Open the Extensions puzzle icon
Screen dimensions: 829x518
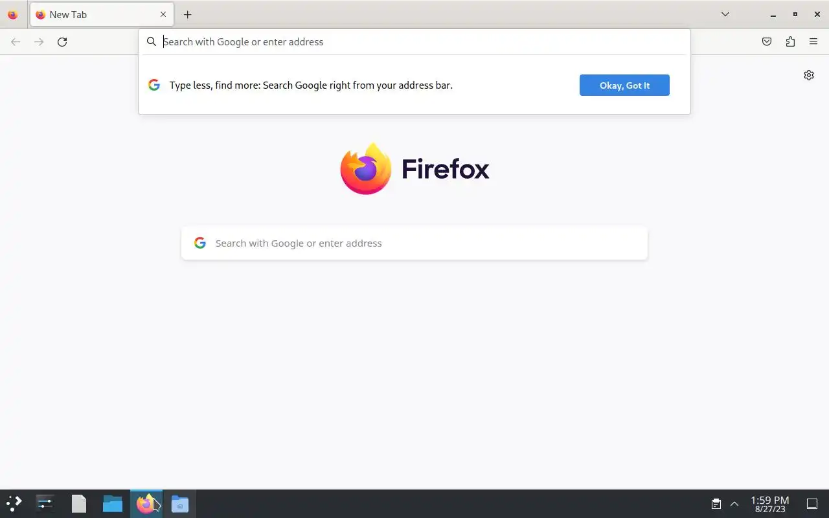[790, 41]
